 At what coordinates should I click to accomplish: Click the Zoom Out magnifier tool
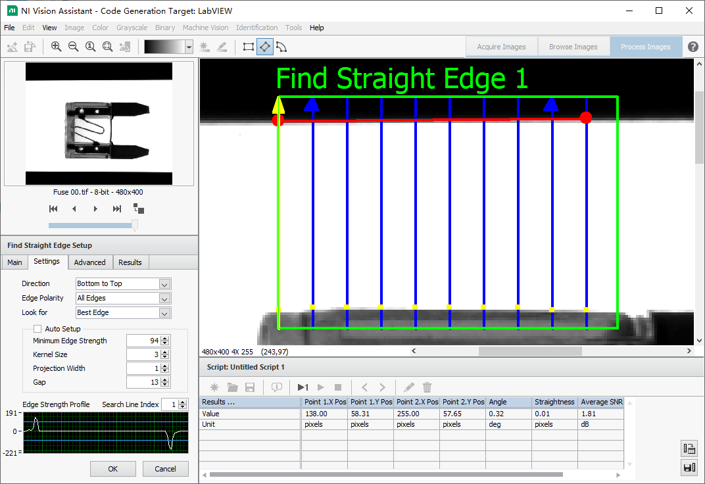pyautogui.click(x=73, y=47)
